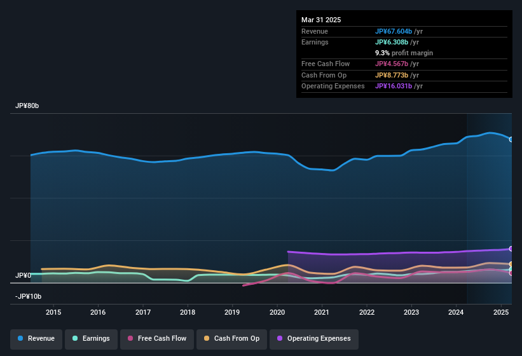Click the JP¥4.567b free cash flow value

coord(392,64)
